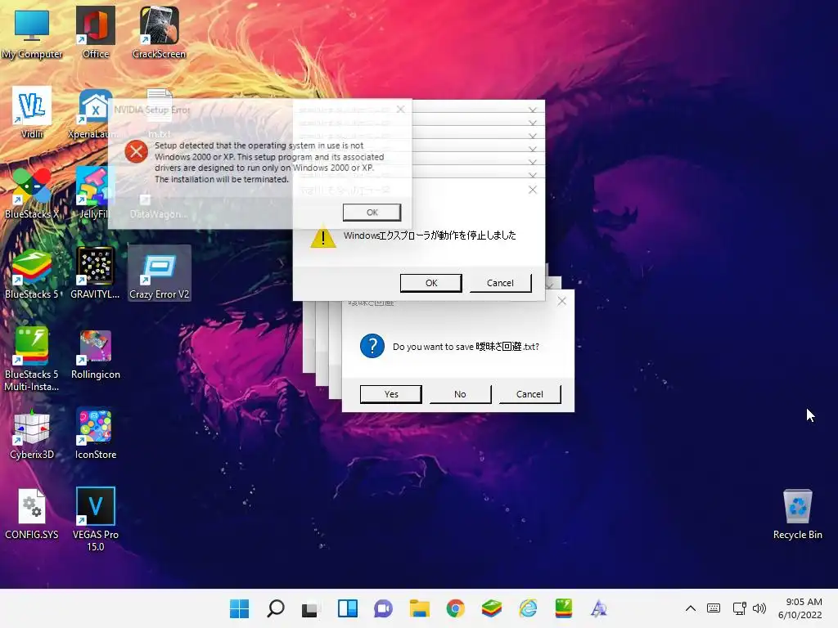Open green BlueStacks Multi-Instance taskbar icon
Screen dimensions: 838x628
tap(563, 608)
